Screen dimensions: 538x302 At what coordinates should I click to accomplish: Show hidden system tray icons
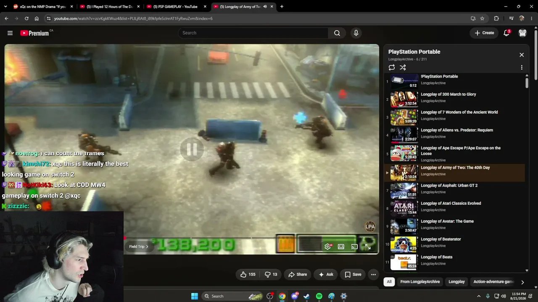[x=479, y=296]
